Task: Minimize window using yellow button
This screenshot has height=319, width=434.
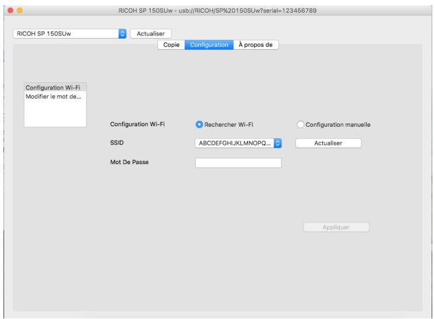Action: 20,11
